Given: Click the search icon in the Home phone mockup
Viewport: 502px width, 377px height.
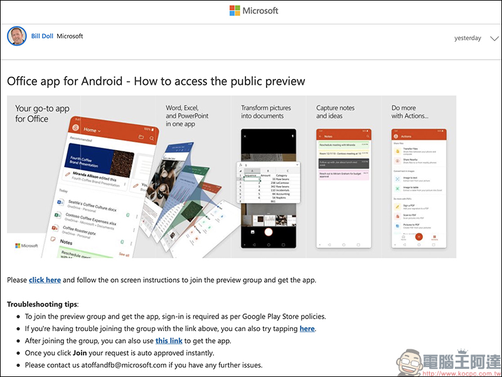Looking at the screenshot, I should click(x=151, y=138).
